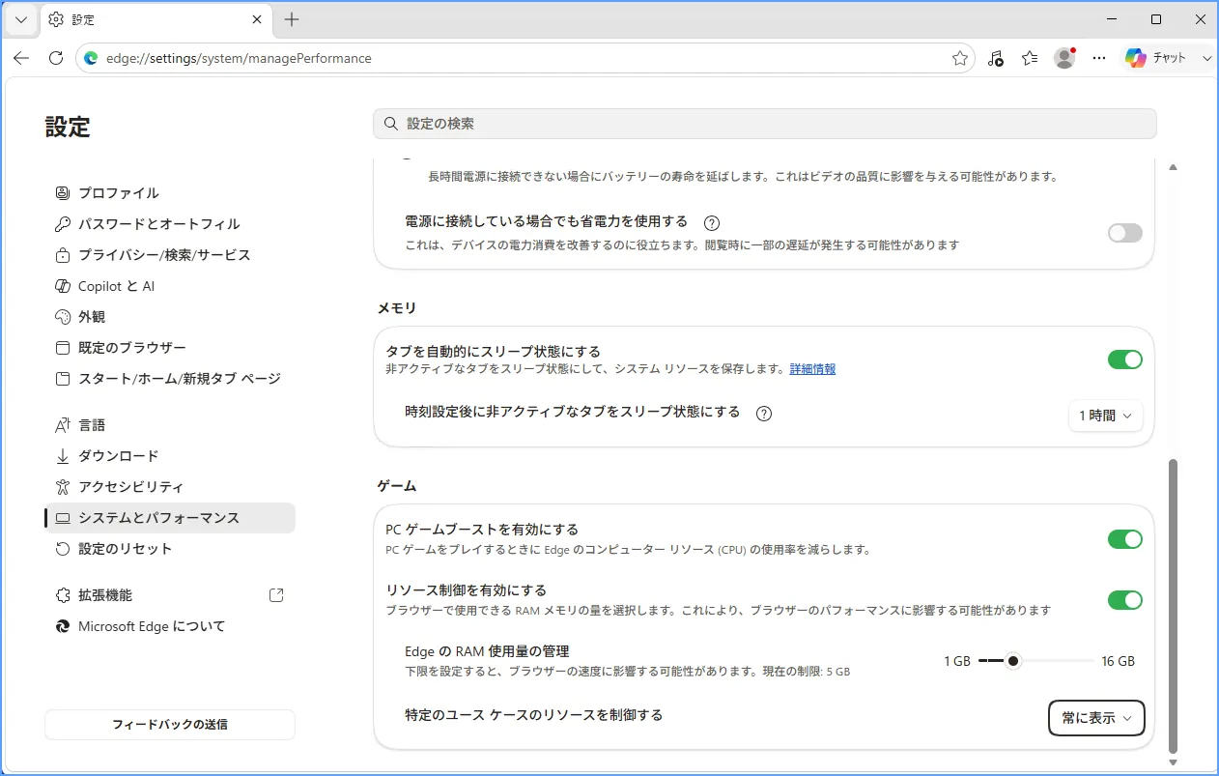Open the favorites list icon

1031,58
